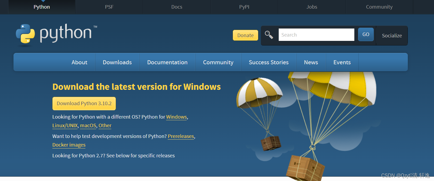Open the Downloads navigation menu

tap(117, 62)
